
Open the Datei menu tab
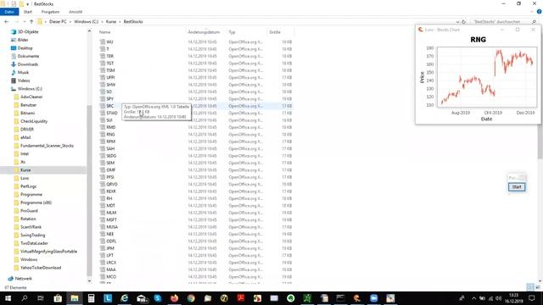point(9,12)
